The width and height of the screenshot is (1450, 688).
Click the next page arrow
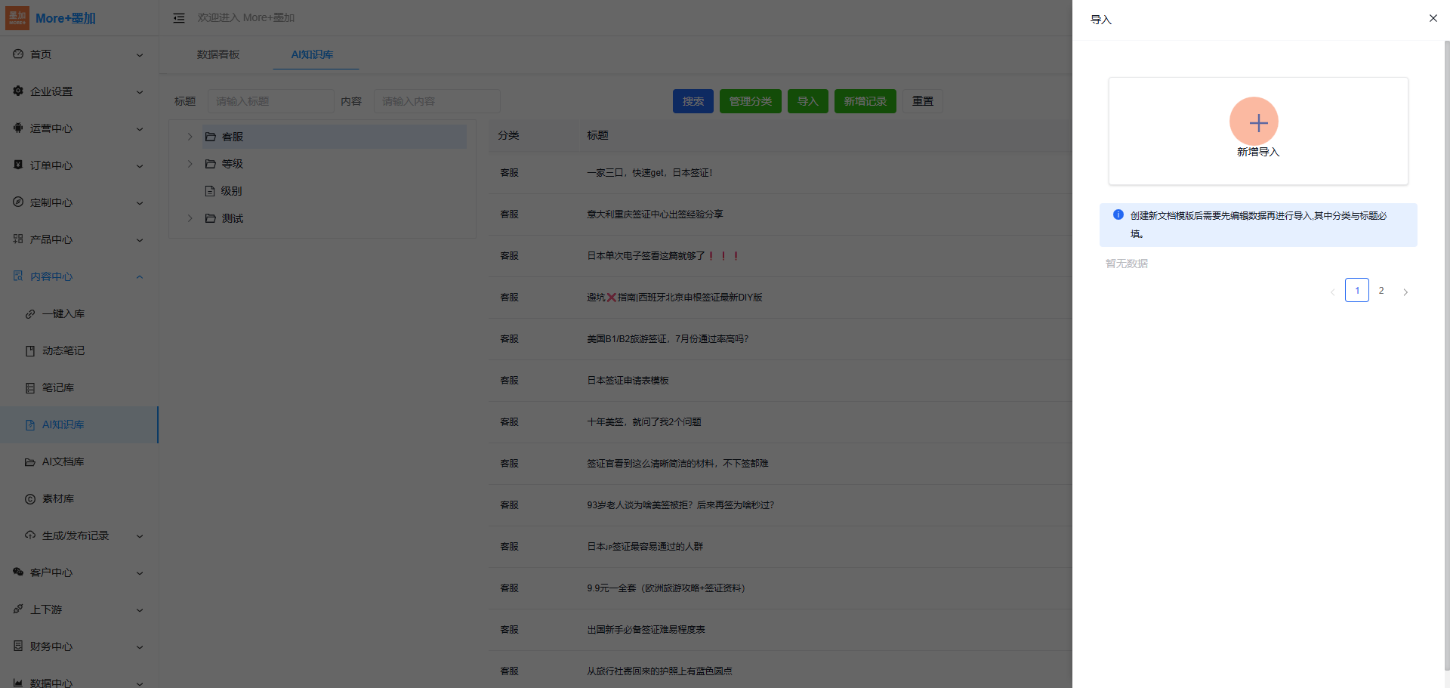click(1405, 292)
